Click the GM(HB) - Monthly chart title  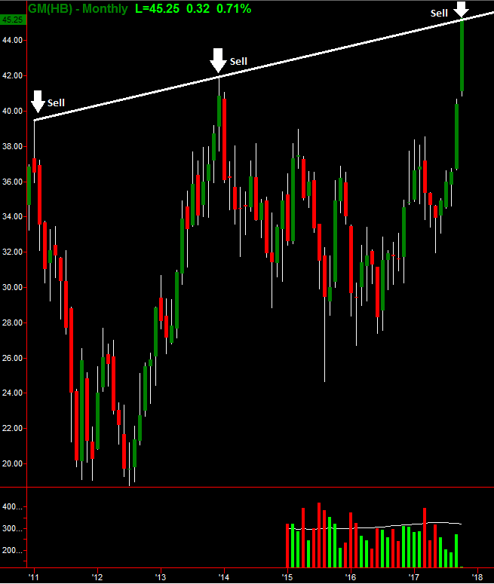click(78, 8)
